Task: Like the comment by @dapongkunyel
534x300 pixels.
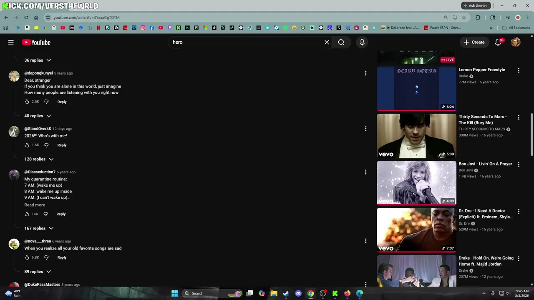Action: click(x=27, y=102)
